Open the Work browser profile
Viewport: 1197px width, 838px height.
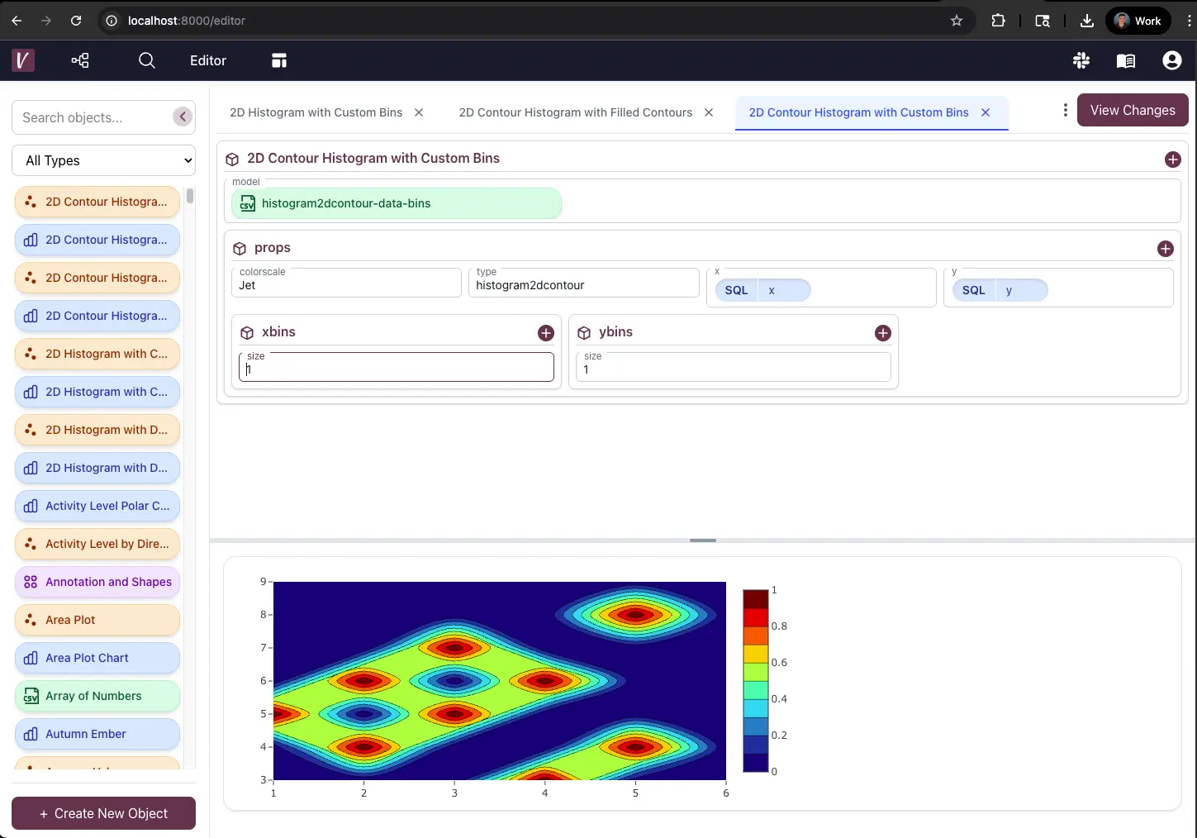point(1138,21)
